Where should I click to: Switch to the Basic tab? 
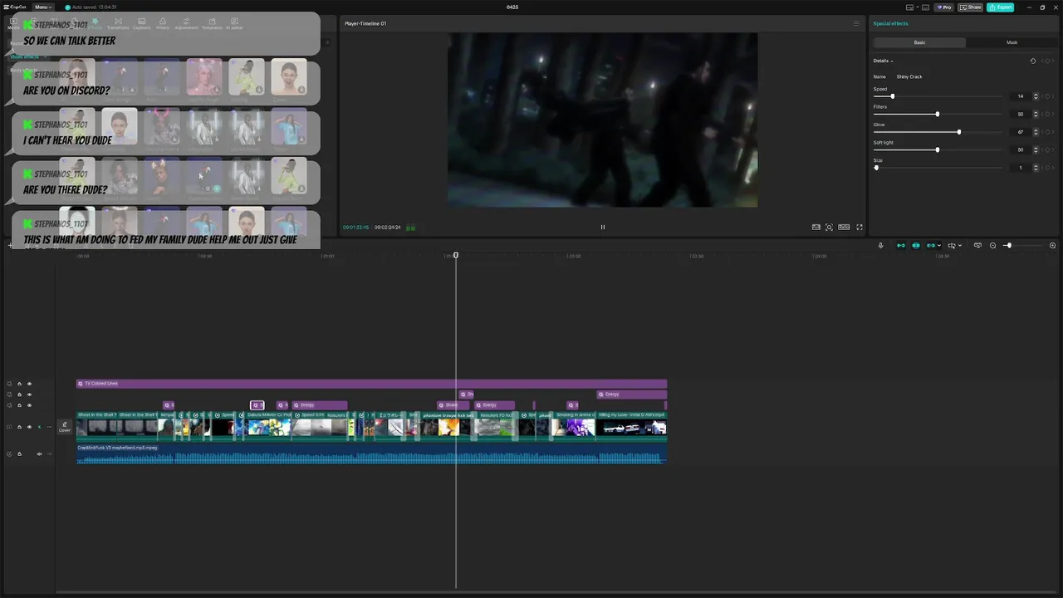coord(919,42)
